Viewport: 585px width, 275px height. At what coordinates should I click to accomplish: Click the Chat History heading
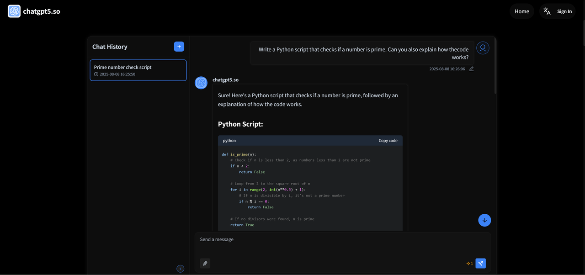110,47
